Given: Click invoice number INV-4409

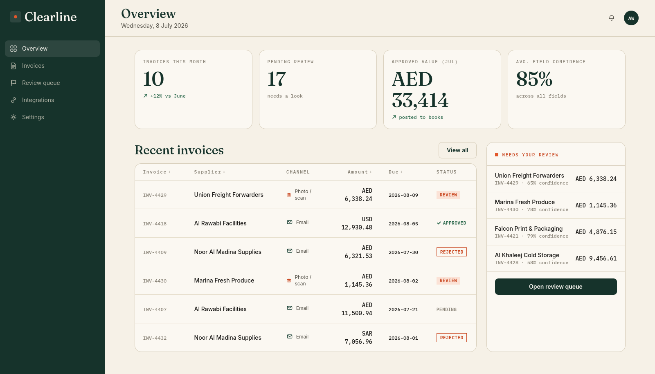Looking at the screenshot, I should pos(155,252).
